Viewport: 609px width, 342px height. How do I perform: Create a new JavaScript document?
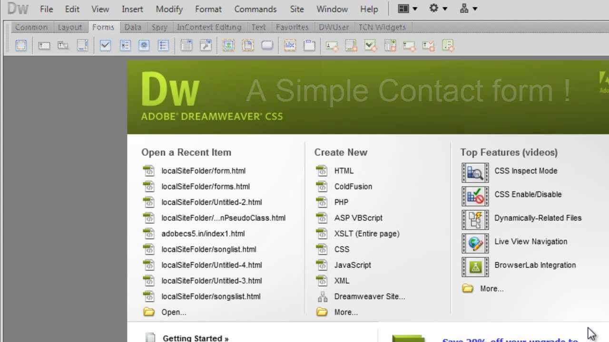coord(353,265)
